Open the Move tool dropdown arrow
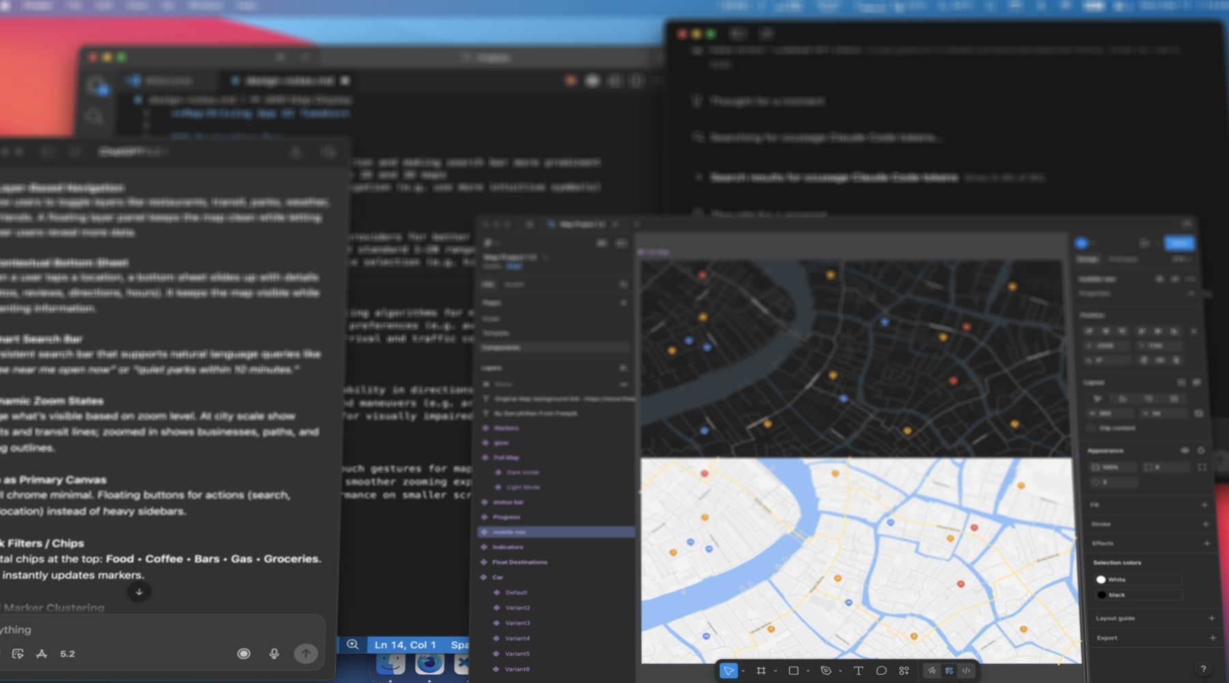 point(743,671)
